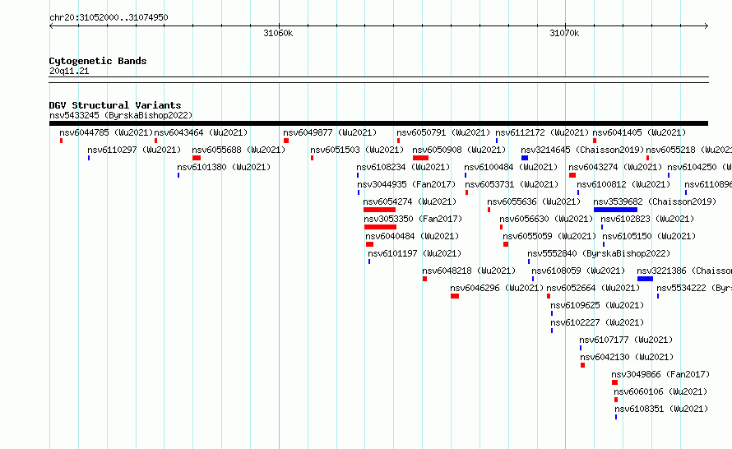This screenshot has width=732, height=449.
Task: Click nsv6108234 (Wu2021) label
Action: click(x=403, y=167)
